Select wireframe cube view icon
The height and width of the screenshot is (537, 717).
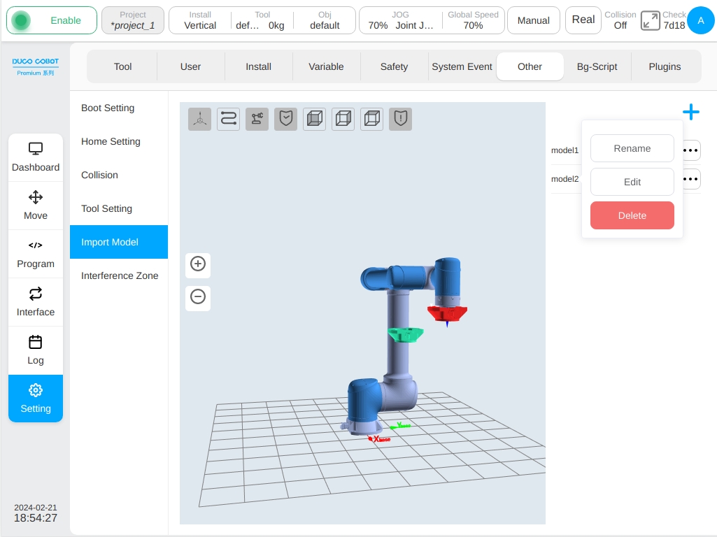click(x=343, y=120)
